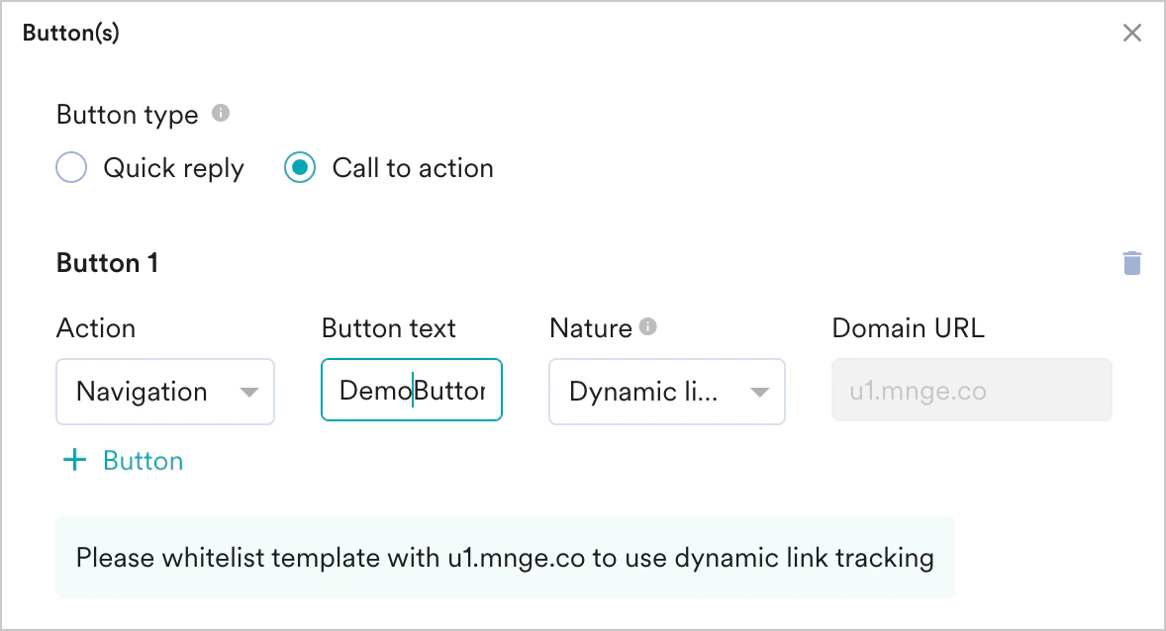Open the Action dropdown showing Navigation
Viewport: 1166px width, 631px height.
[x=164, y=392]
